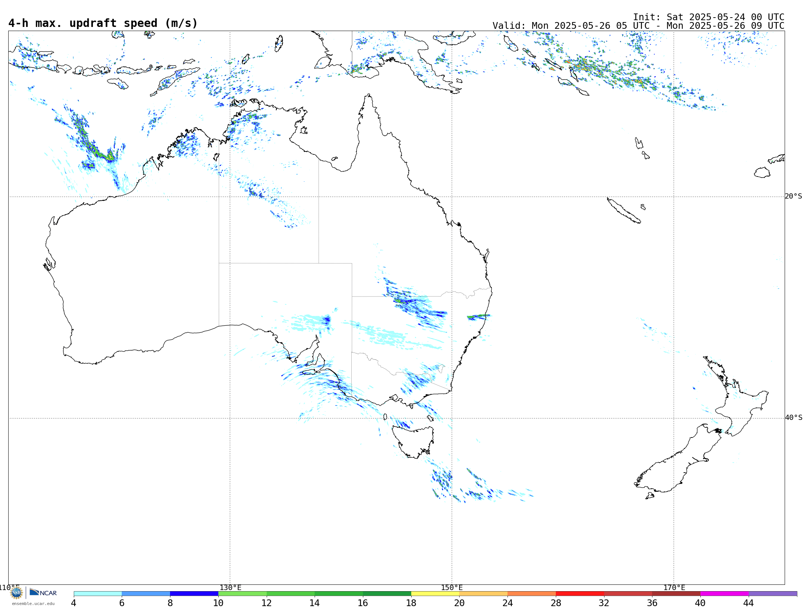Select the brown 36–40 m/s swatch

pyautogui.click(x=676, y=594)
